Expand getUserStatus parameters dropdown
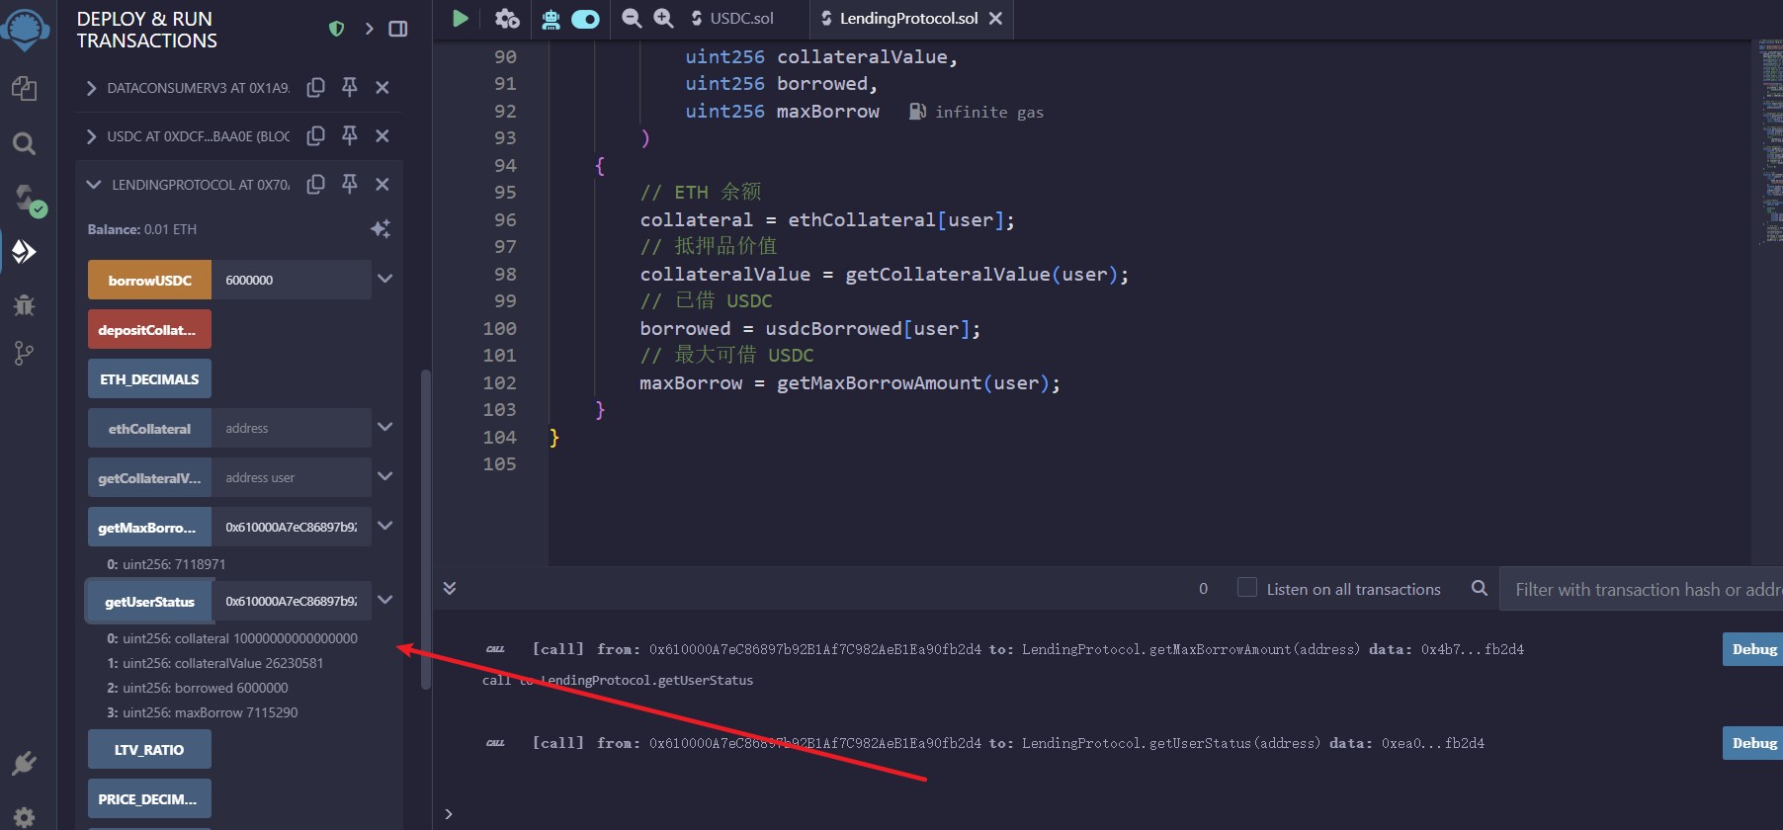The image size is (1783, 830). (x=385, y=600)
